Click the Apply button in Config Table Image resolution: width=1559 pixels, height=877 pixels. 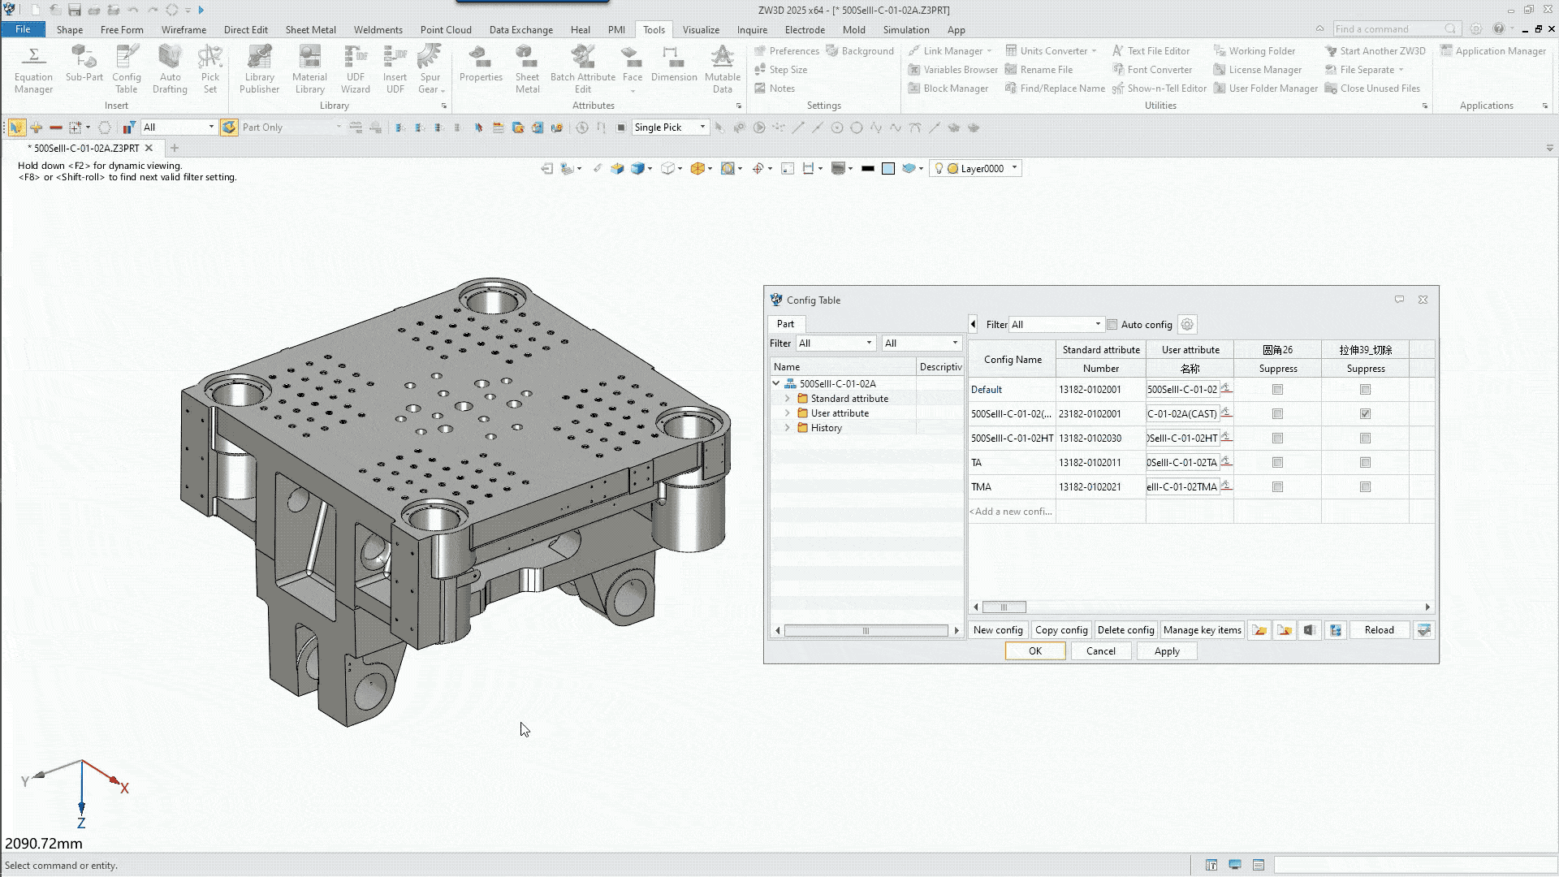pyautogui.click(x=1167, y=651)
